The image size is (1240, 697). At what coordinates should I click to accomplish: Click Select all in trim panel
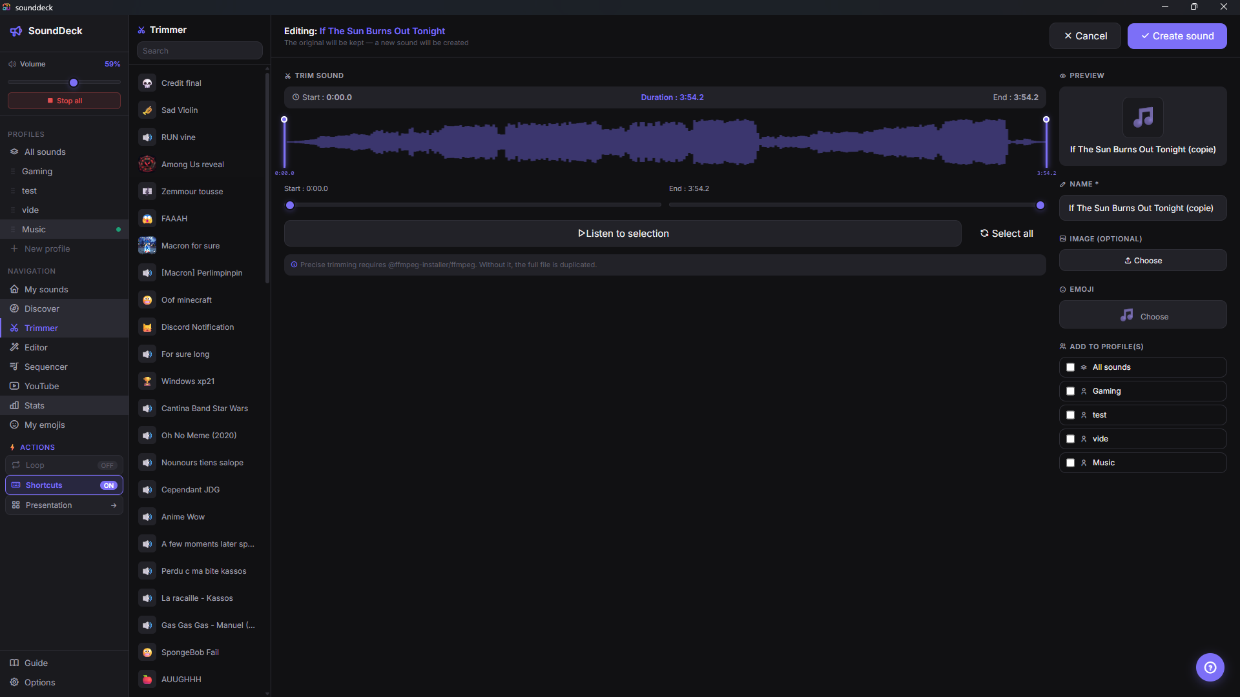1006,234
